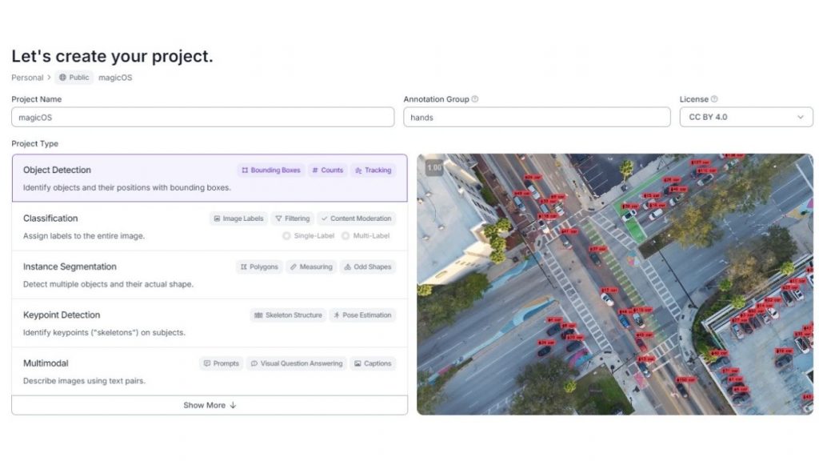Toggle the Public visibility badge
The height and width of the screenshot is (461, 819).
(74, 78)
